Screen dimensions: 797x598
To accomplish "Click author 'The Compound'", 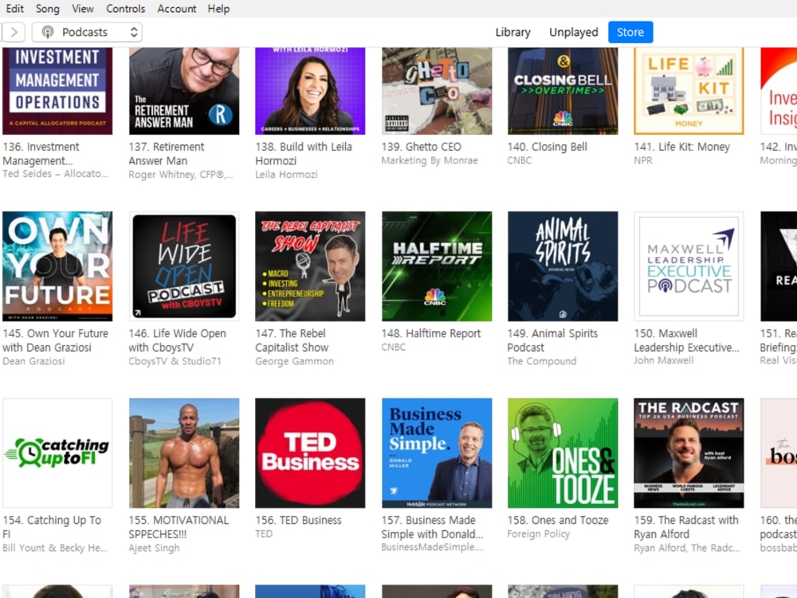I will [x=542, y=361].
